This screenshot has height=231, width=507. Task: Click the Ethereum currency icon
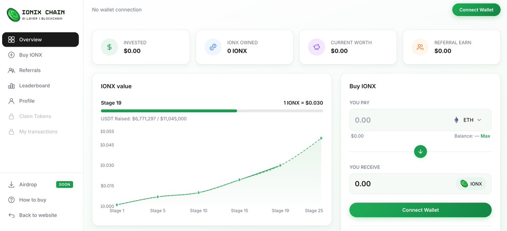coord(456,120)
